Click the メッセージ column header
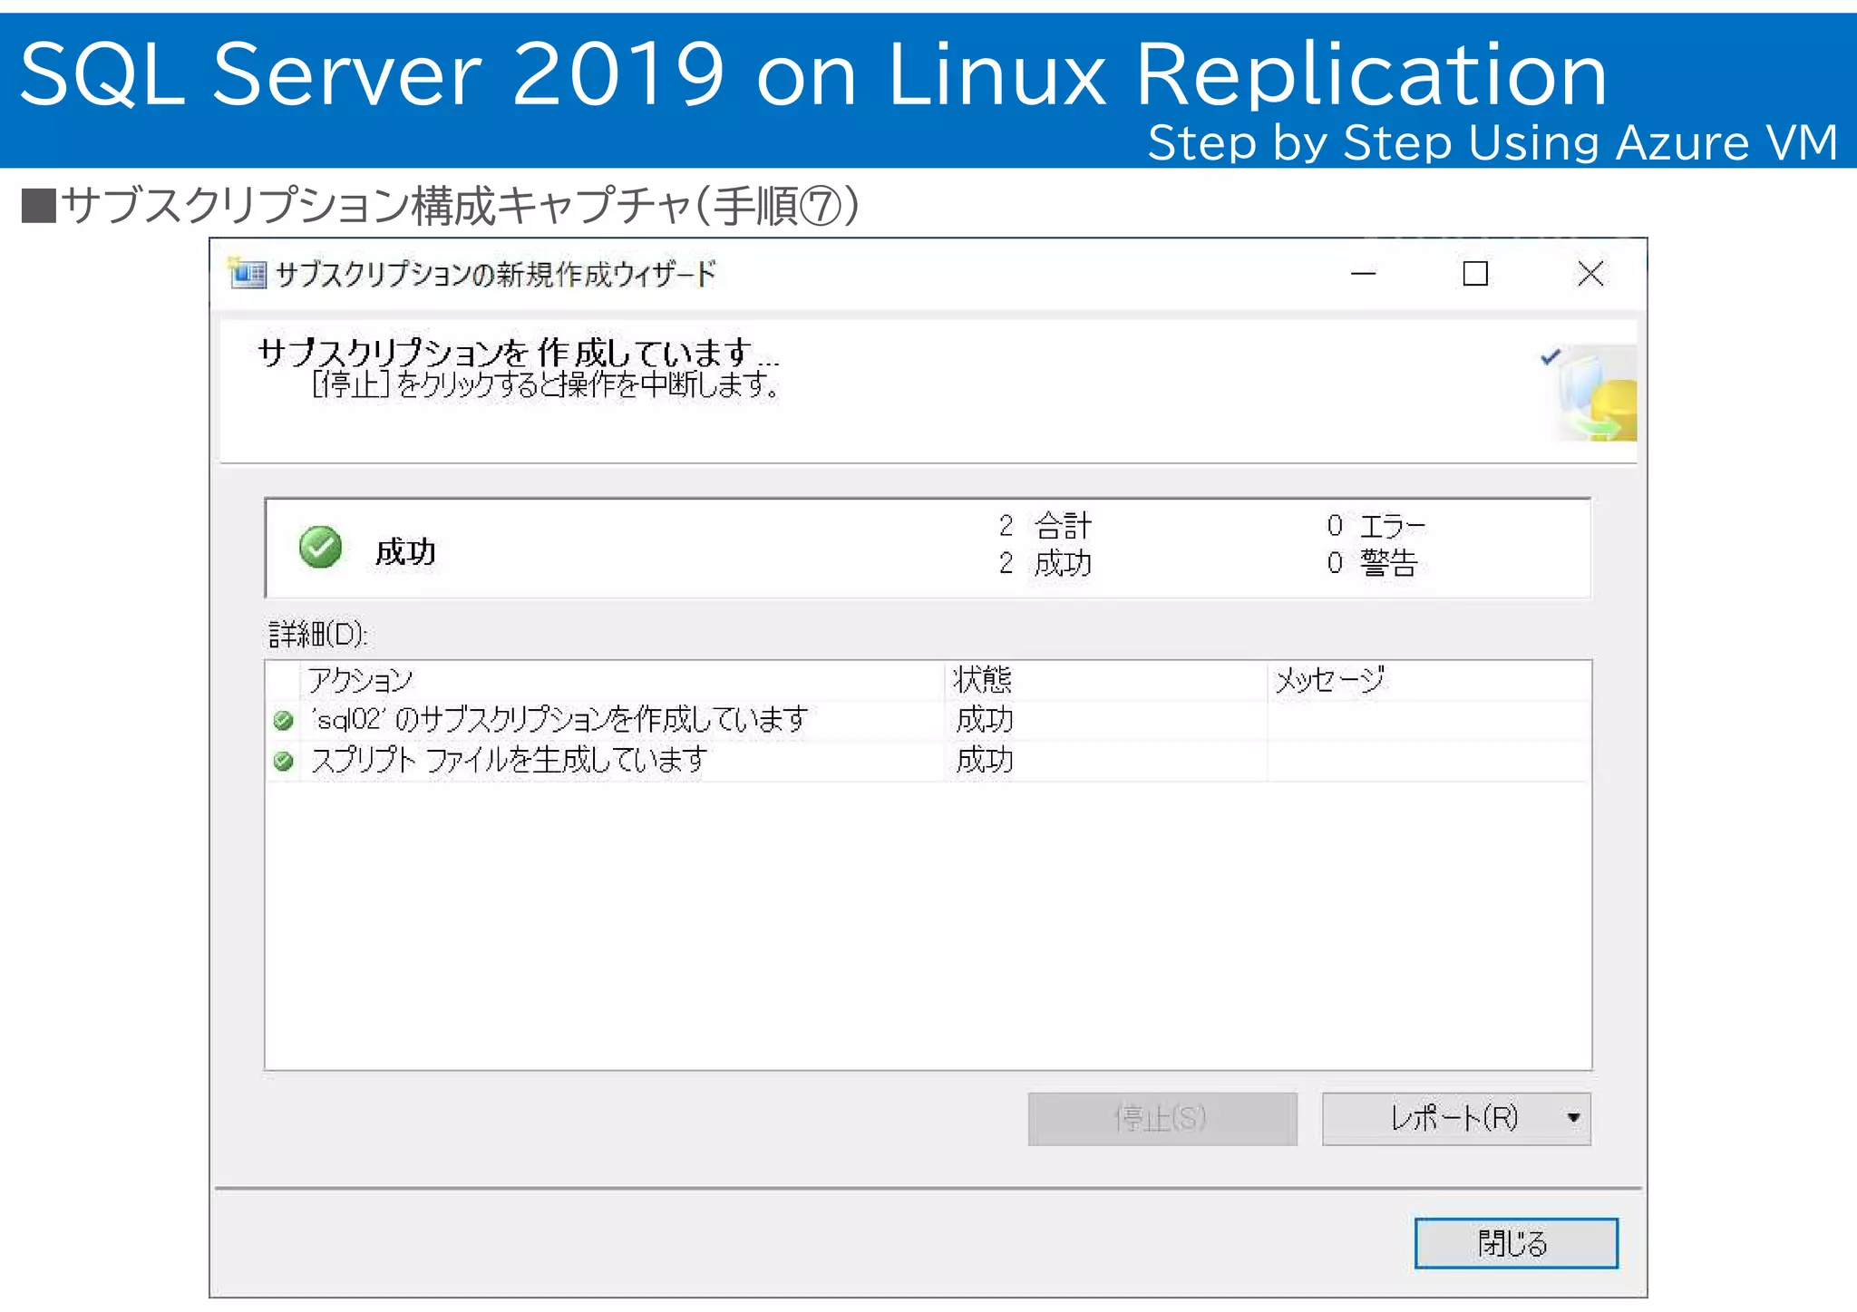1857x1312 pixels. (x=1429, y=680)
